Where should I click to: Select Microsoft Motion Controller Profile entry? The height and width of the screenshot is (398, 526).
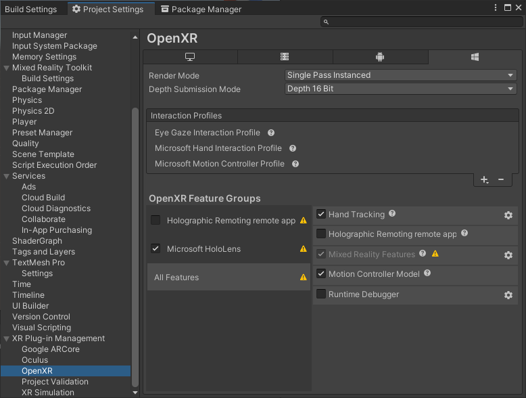click(x=219, y=164)
